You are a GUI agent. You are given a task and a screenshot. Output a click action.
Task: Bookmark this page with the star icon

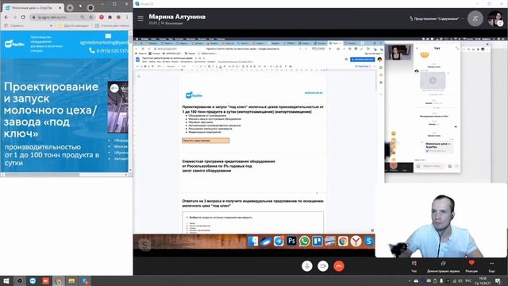(x=91, y=17)
